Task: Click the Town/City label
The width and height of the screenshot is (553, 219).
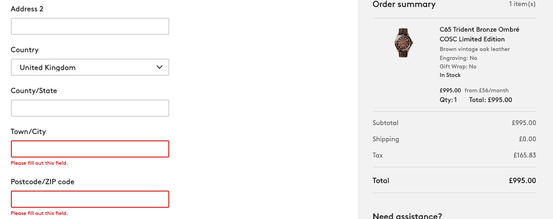Action: pos(28,132)
